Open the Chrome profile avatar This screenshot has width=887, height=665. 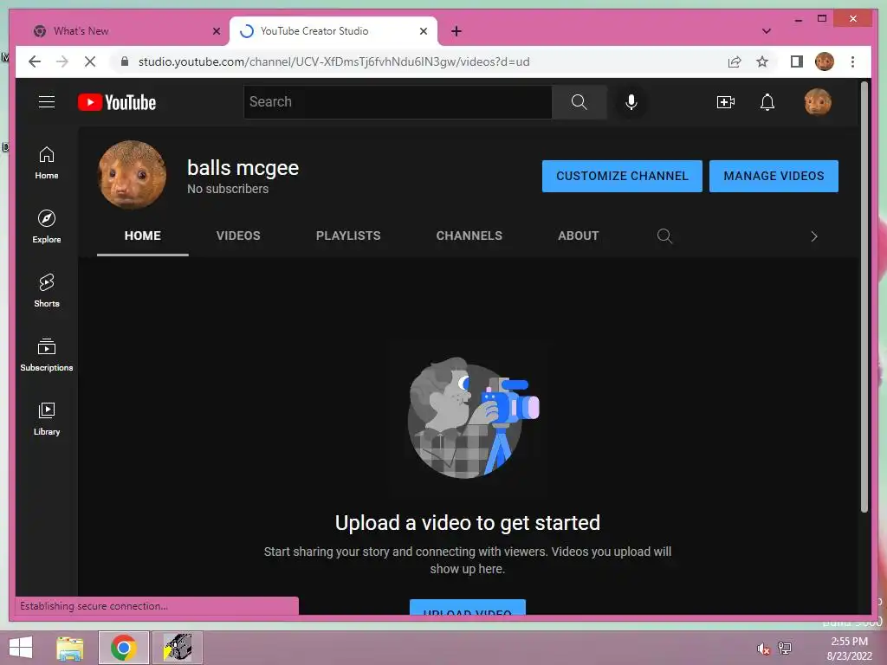click(825, 61)
